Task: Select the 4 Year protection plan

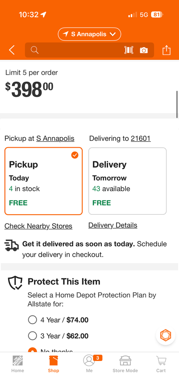Action: (x=32, y=320)
